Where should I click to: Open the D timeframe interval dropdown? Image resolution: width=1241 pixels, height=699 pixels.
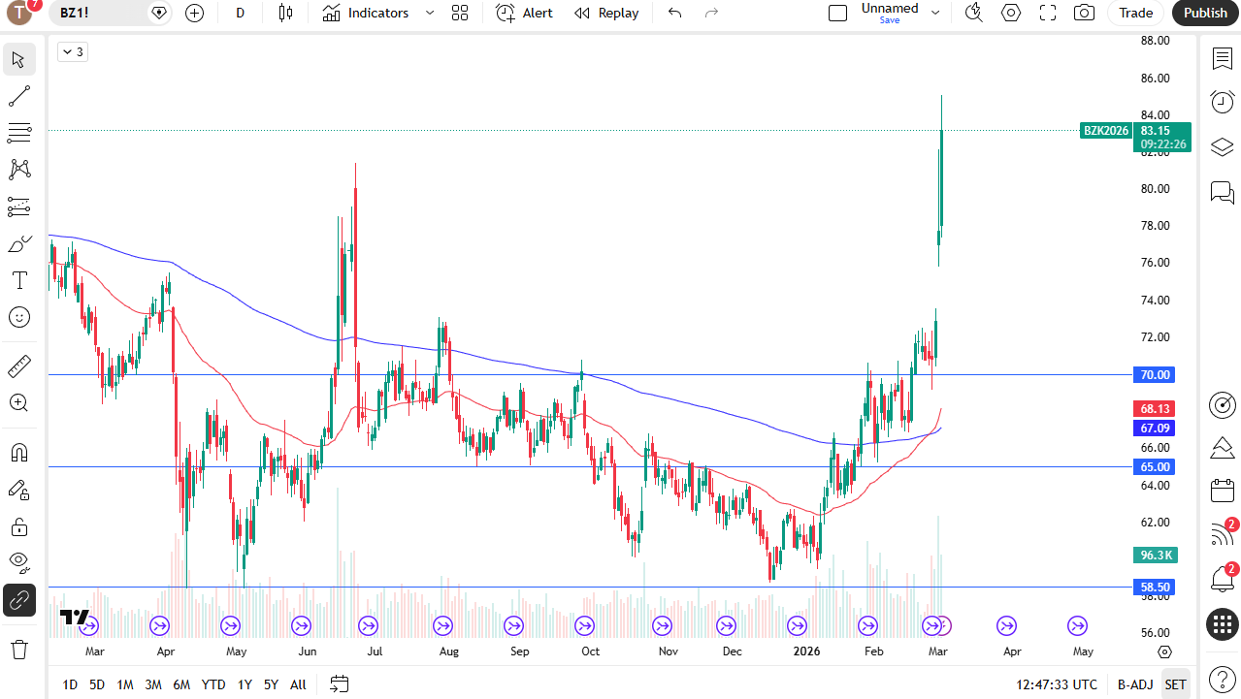pos(240,13)
